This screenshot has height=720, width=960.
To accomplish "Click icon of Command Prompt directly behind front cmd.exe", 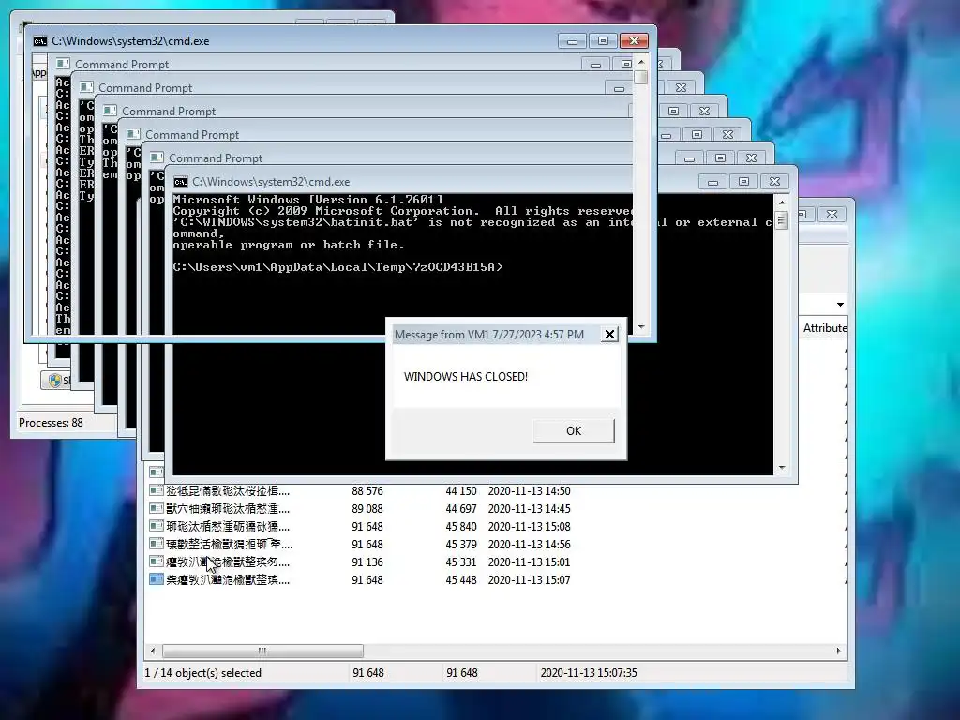I will click(157, 157).
